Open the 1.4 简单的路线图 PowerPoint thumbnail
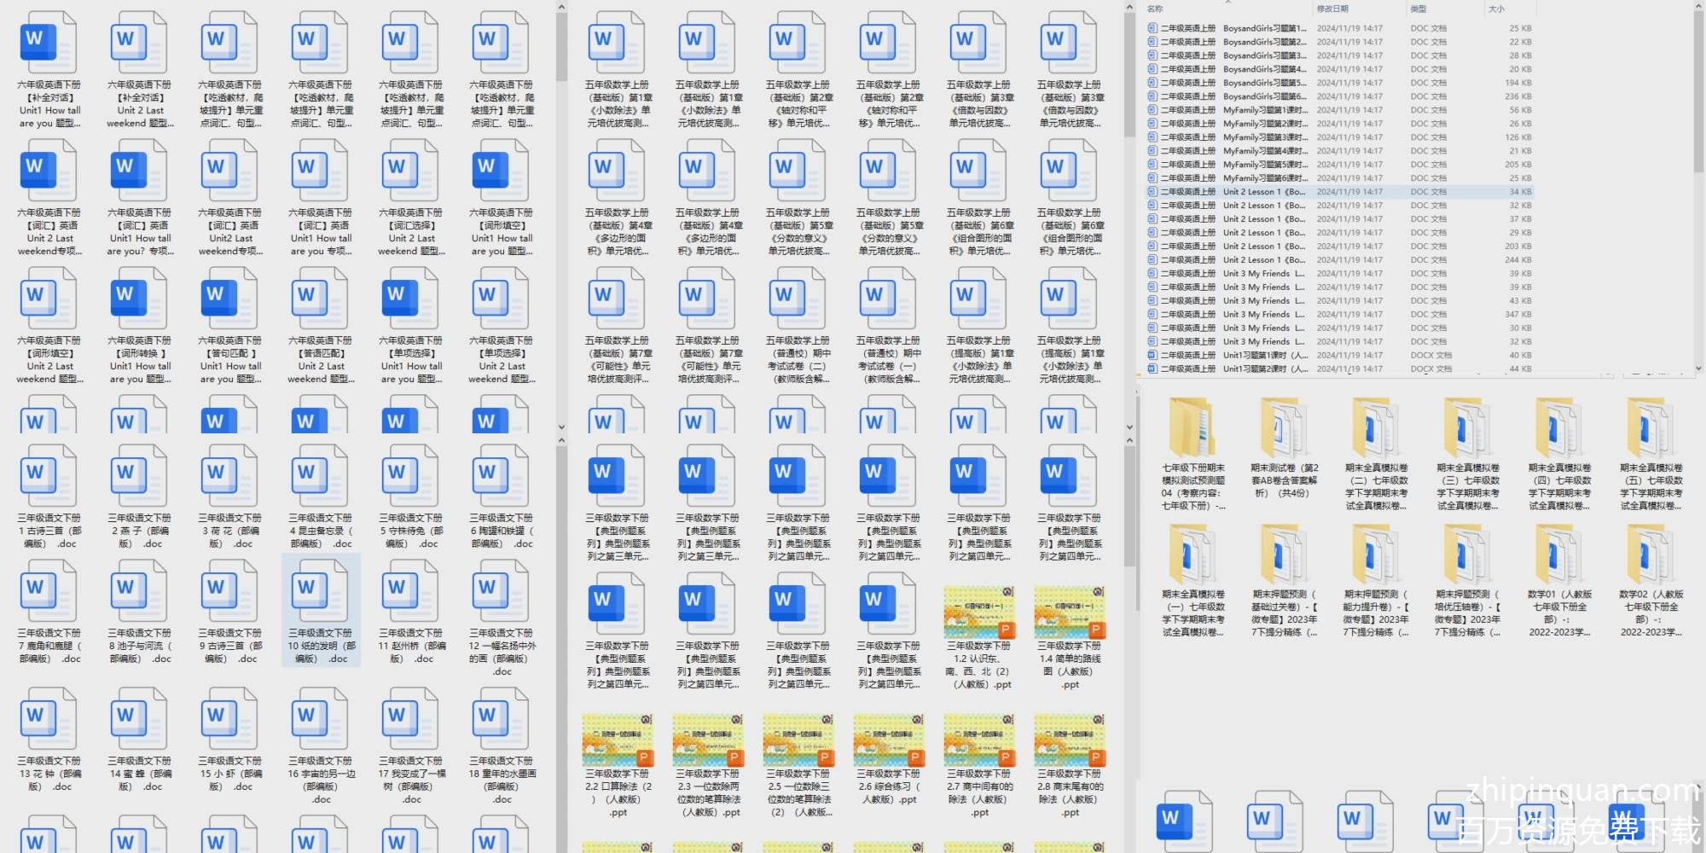This screenshot has height=853, width=1706. (x=1070, y=614)
